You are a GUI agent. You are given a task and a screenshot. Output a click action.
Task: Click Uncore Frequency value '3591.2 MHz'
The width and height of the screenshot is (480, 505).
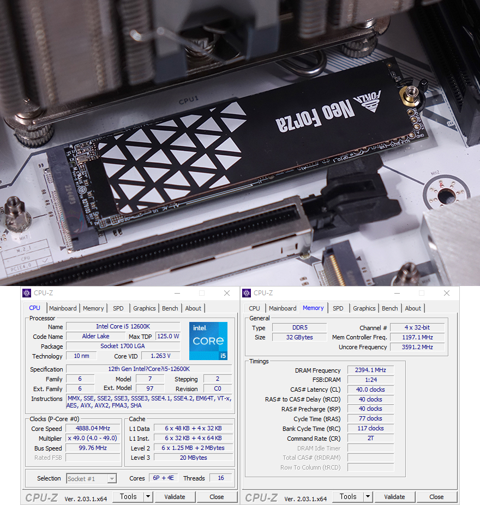(417, 347)
